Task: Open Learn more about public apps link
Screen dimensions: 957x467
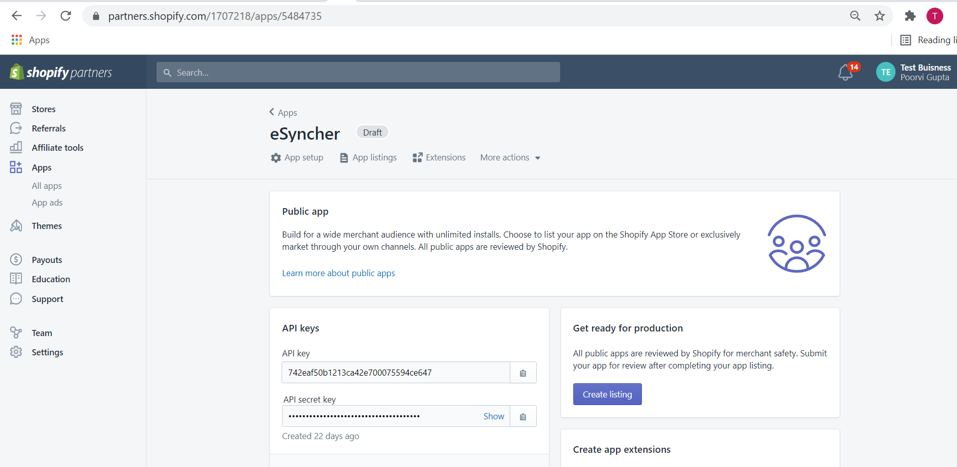Action: (x=338, y=273)
